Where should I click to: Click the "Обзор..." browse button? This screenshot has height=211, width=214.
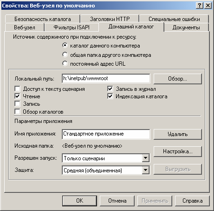[x=178, y=79]
